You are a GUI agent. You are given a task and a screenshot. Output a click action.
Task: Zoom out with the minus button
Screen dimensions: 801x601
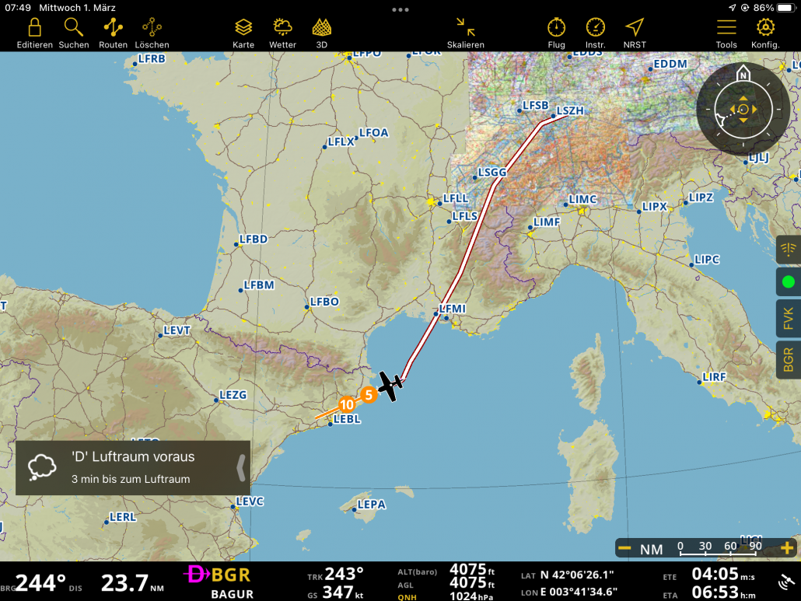pyautogui.click(x=624, y=549)
